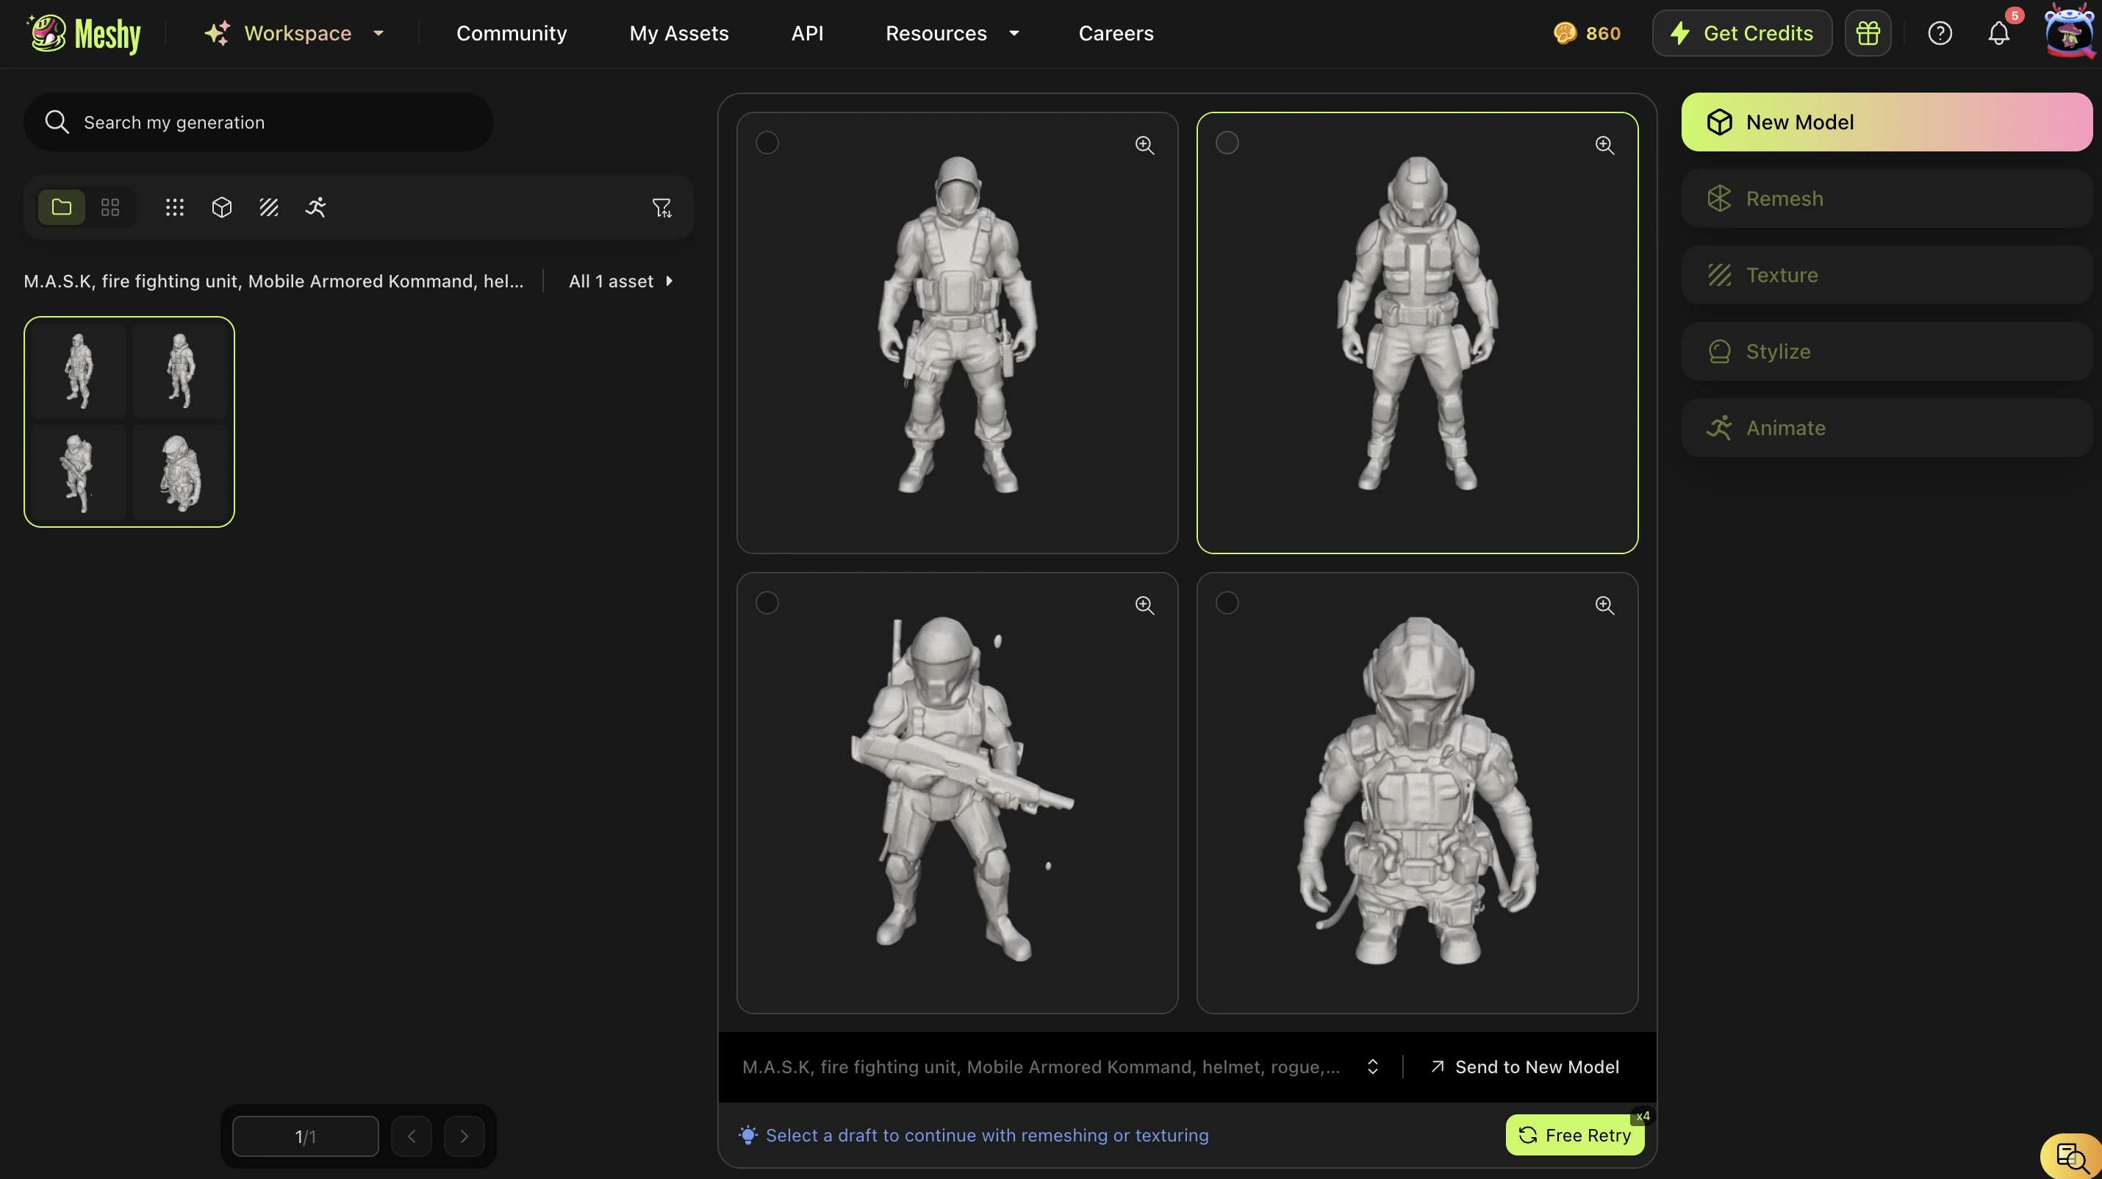Click the gift box icon in header
The height and width of the screenshot is (1179, 2102).
click(x=1868, y=34)
